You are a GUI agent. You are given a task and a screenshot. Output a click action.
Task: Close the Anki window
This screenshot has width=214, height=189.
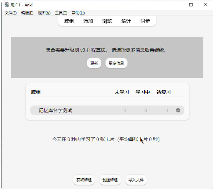click(x=205, y=5)
